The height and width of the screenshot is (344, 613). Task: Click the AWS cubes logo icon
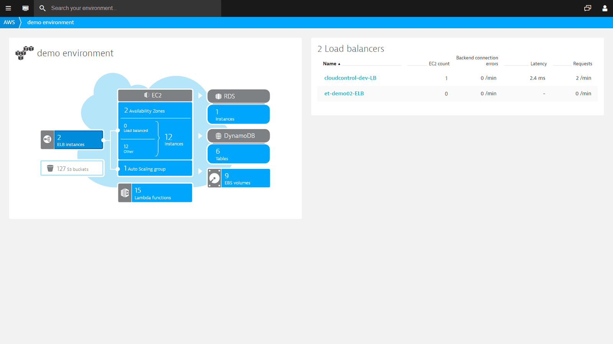pyautogui.click(x=25, y=53)
